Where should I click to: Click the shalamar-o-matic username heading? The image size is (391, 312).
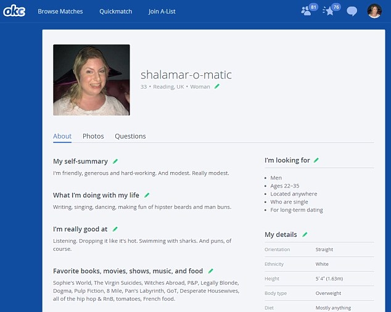(186, 75)
